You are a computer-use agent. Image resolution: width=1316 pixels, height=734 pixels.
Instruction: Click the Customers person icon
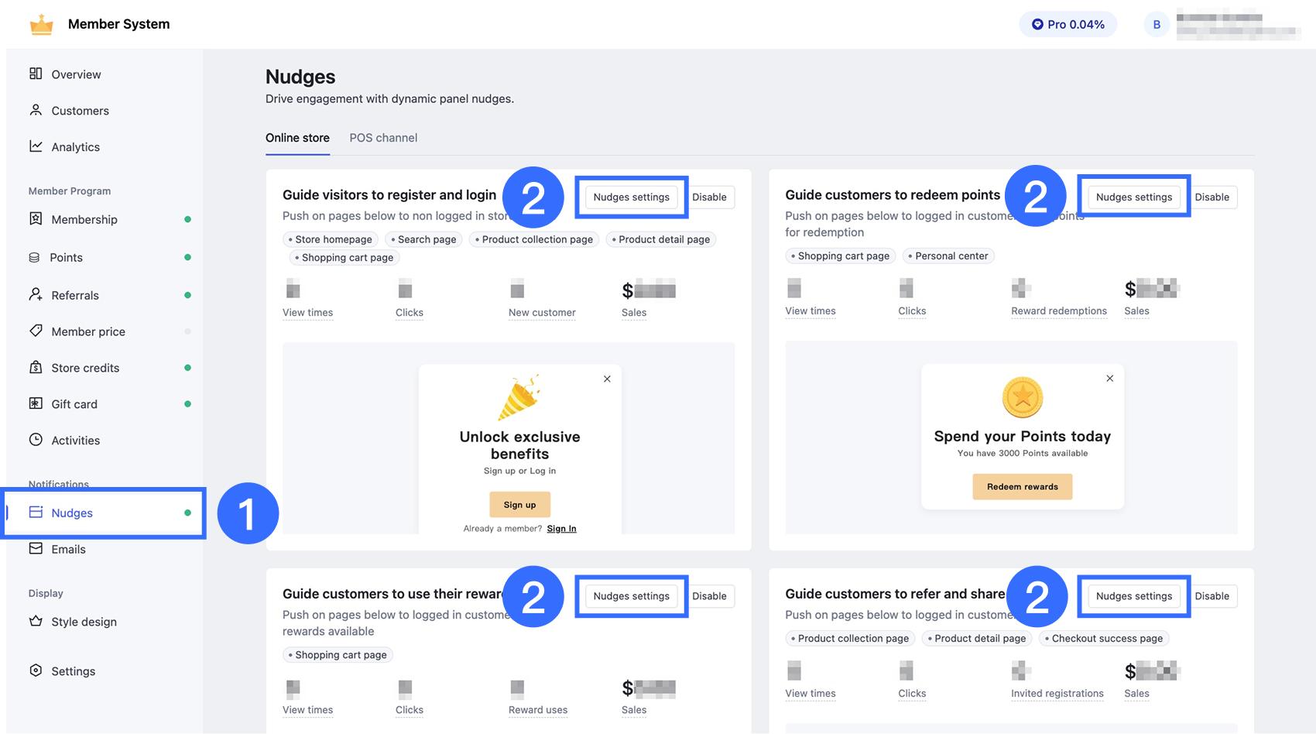36,110
